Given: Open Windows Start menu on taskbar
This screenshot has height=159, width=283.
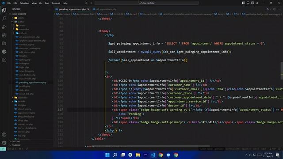Looking at the screenshot, I should pyautogui.click(x=107, y=155).
